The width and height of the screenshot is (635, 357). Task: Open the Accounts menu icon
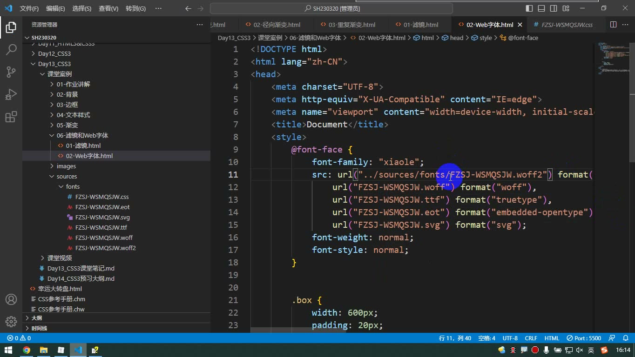(x=11, y=299)
